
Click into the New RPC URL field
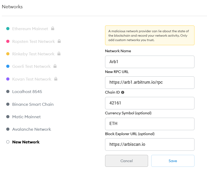tap(150, 83)
